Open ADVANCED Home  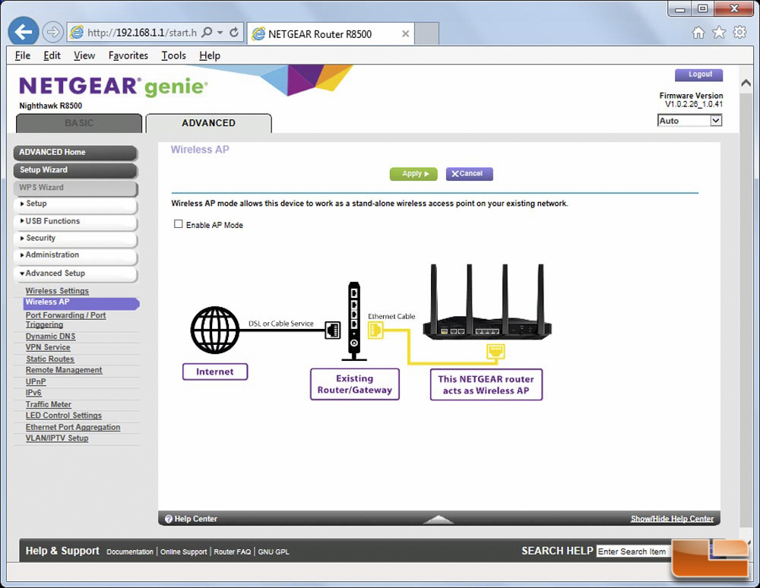point(75,153)
